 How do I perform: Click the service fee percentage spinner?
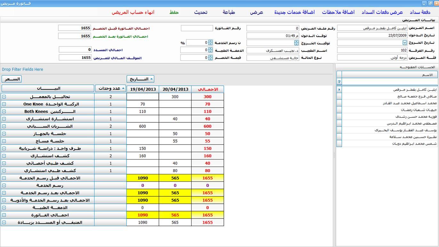tap(210, 43)
